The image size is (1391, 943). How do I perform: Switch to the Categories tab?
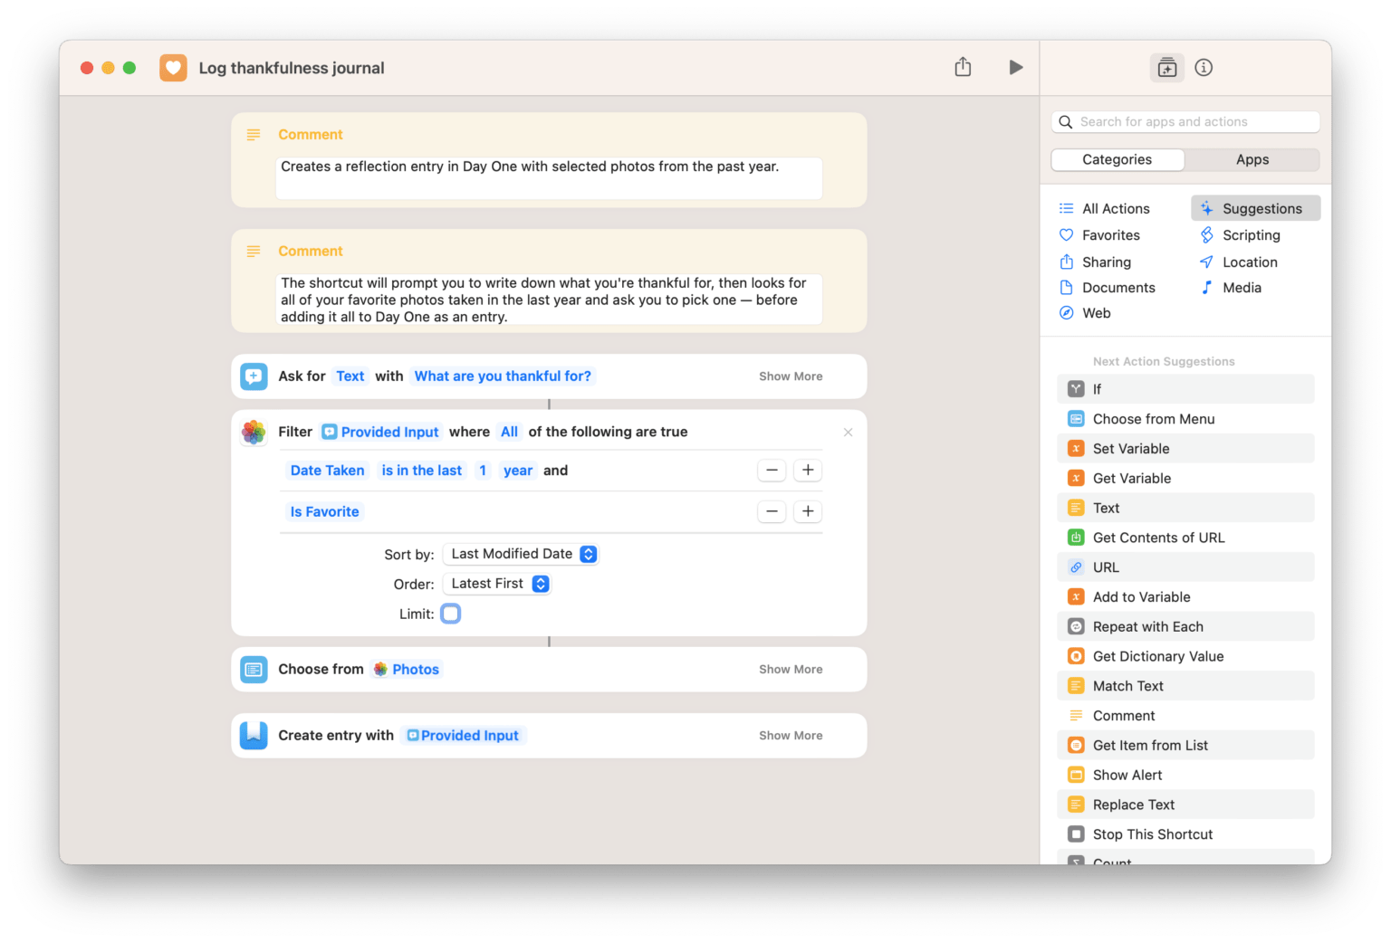1117,160
